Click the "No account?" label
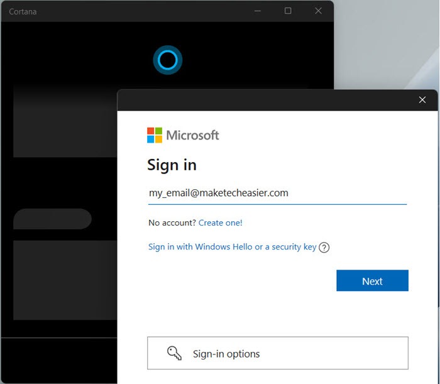Image resolution: width=440 pixels, height=384 pixels. (x=172, y=222)
